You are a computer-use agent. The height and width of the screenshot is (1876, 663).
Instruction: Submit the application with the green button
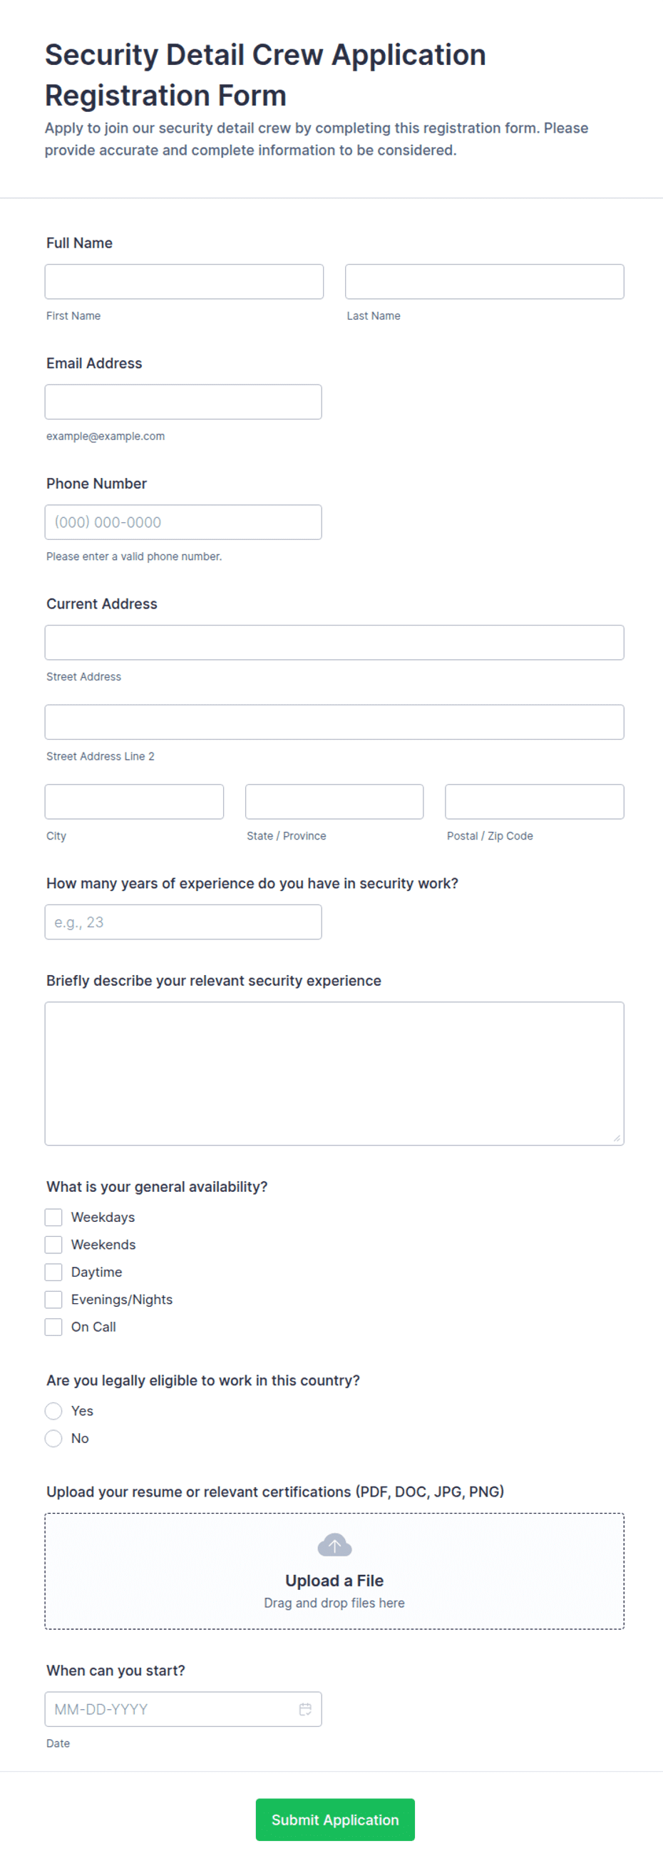(x=335, y=1819)
